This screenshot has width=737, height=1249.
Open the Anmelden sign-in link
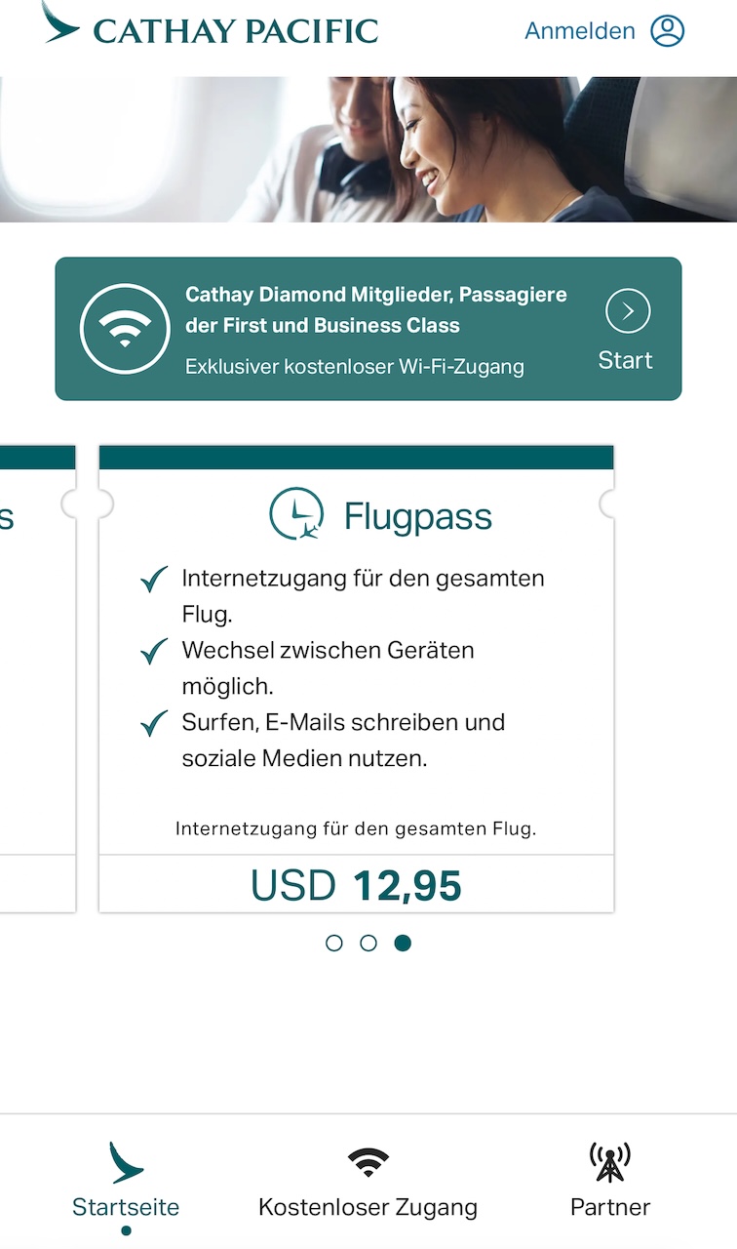pos(579,31)
